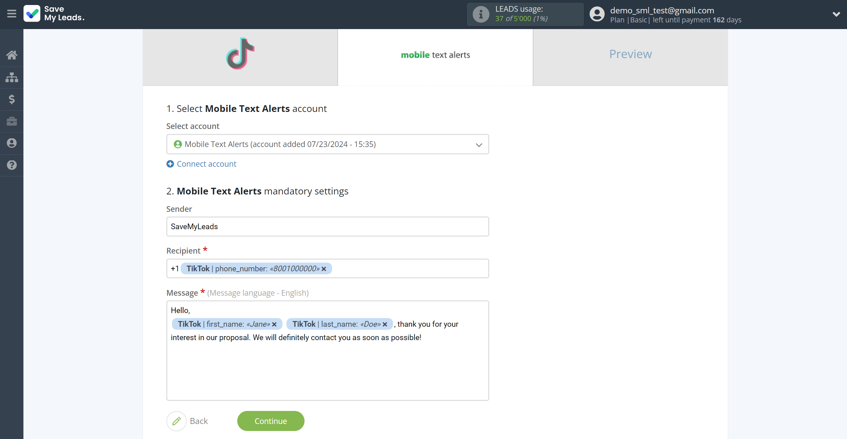Expand the Select account dropdown

tap(479, 144)
